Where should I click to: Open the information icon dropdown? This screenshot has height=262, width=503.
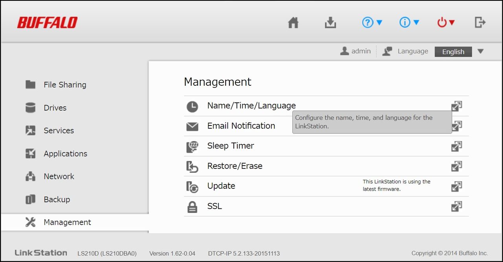coord(409,23)
